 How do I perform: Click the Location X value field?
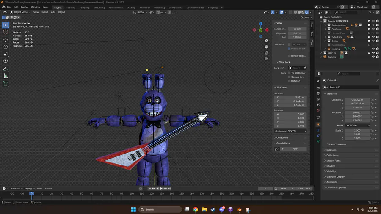pos(357,100)
